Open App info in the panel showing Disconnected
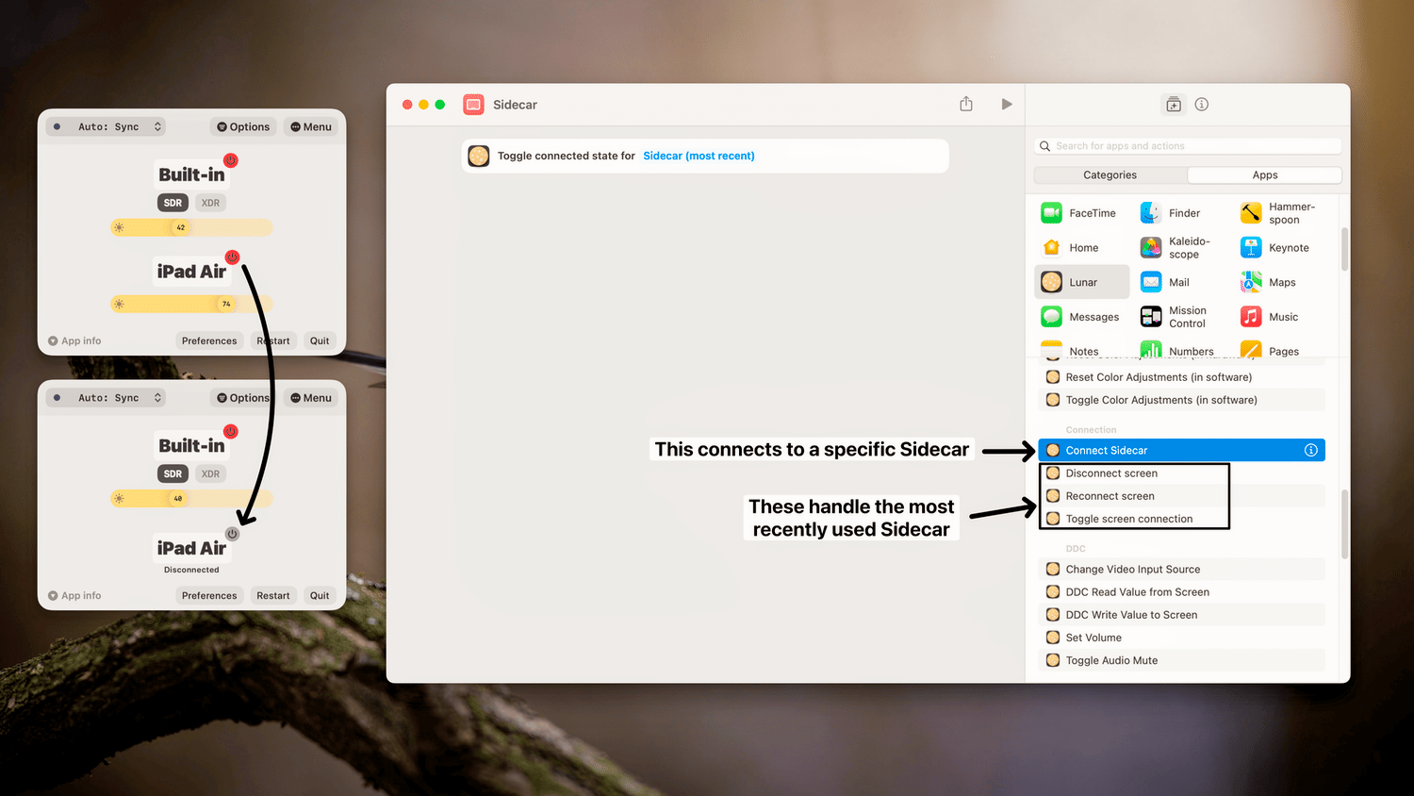The width and height of the screenshot is (1414, 796). pyautogui.click(x=74, y=596)
